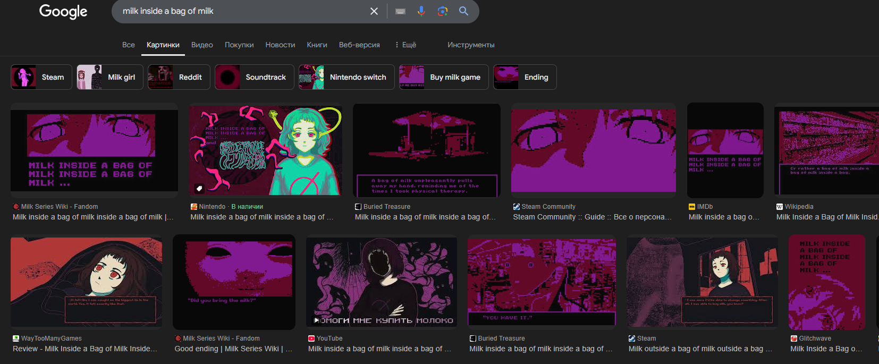Click the Google logo

click(x=63, y=11)
